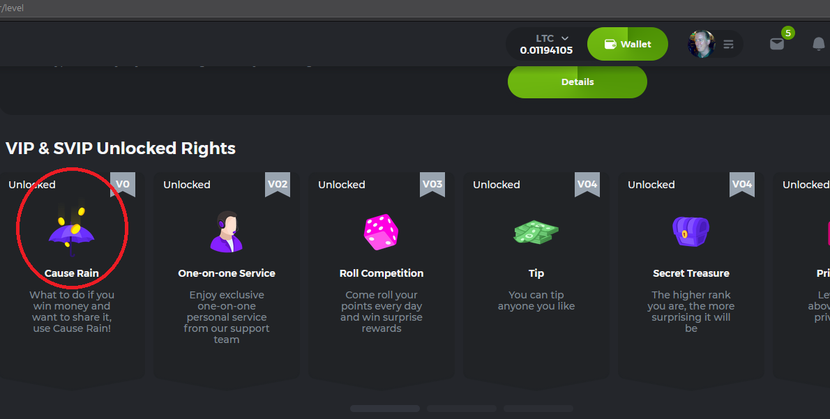This screenshot has height=419, width=830.
Task: Open the mail inbox with 5 unread
Action: coord(777,44)
